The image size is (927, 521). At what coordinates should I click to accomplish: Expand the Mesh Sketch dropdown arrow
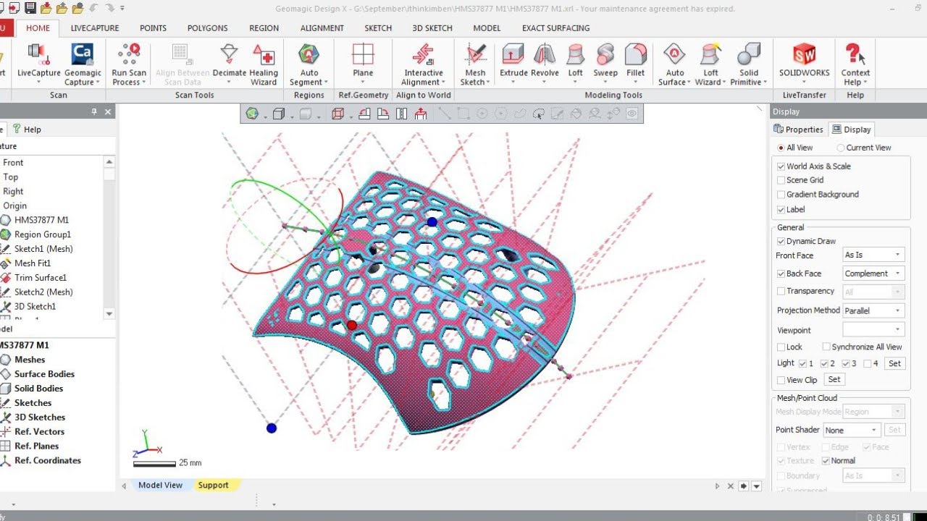pos(488,82)
